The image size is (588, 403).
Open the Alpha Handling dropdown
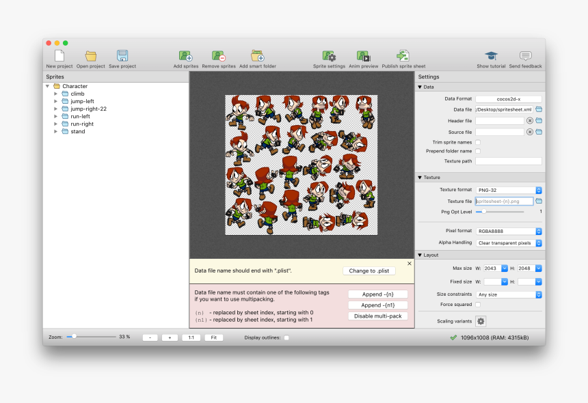(509, 242)
